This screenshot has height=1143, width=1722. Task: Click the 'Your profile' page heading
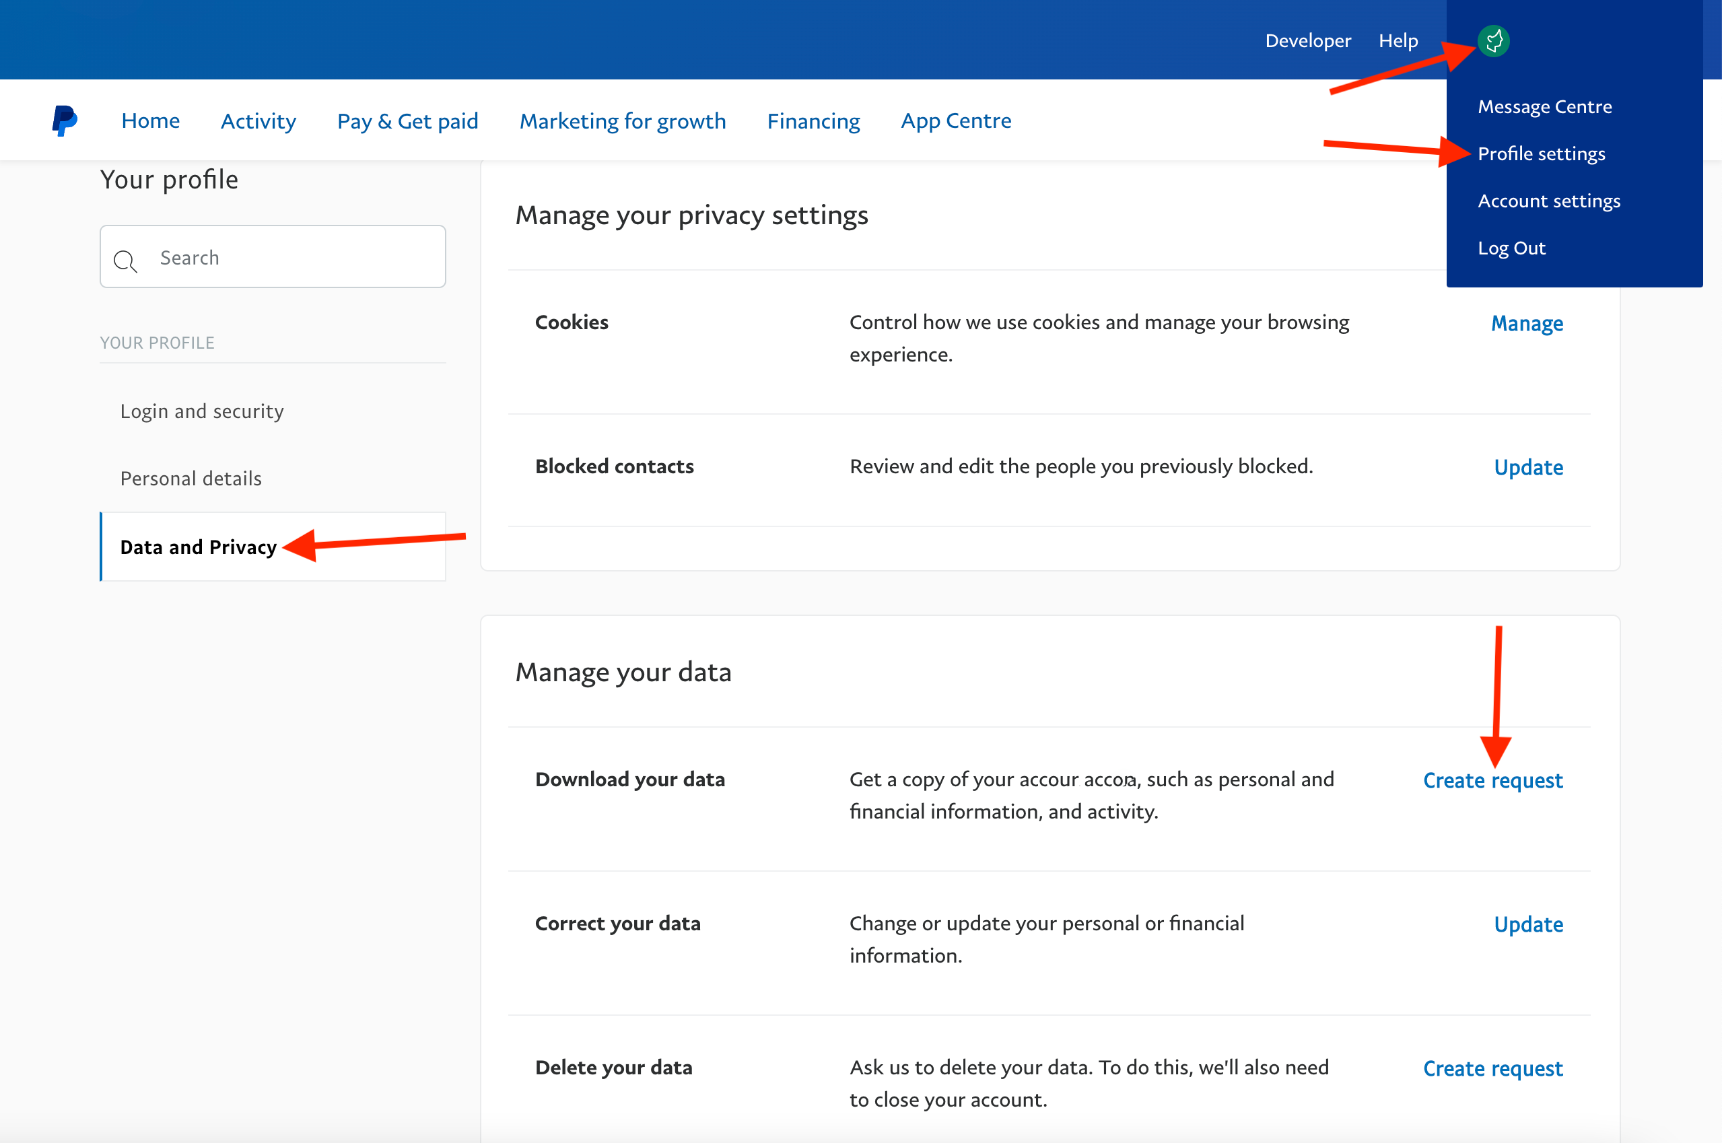point(169,179)
